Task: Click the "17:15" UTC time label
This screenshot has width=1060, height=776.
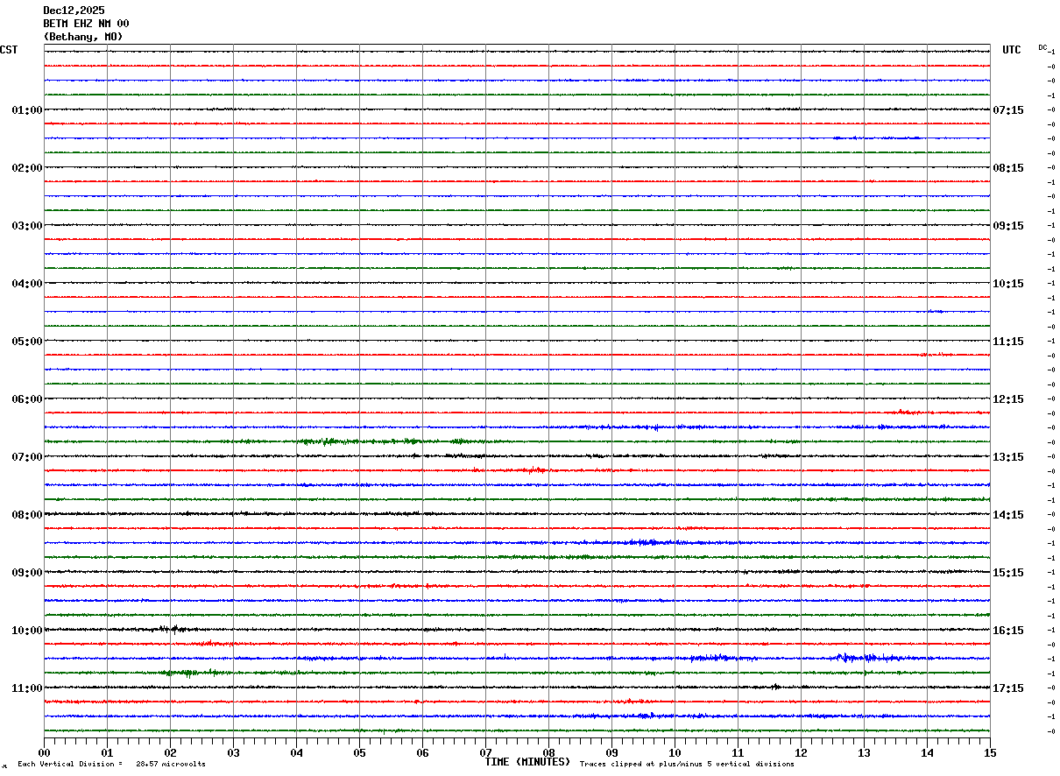Action: click(1008, 688)
